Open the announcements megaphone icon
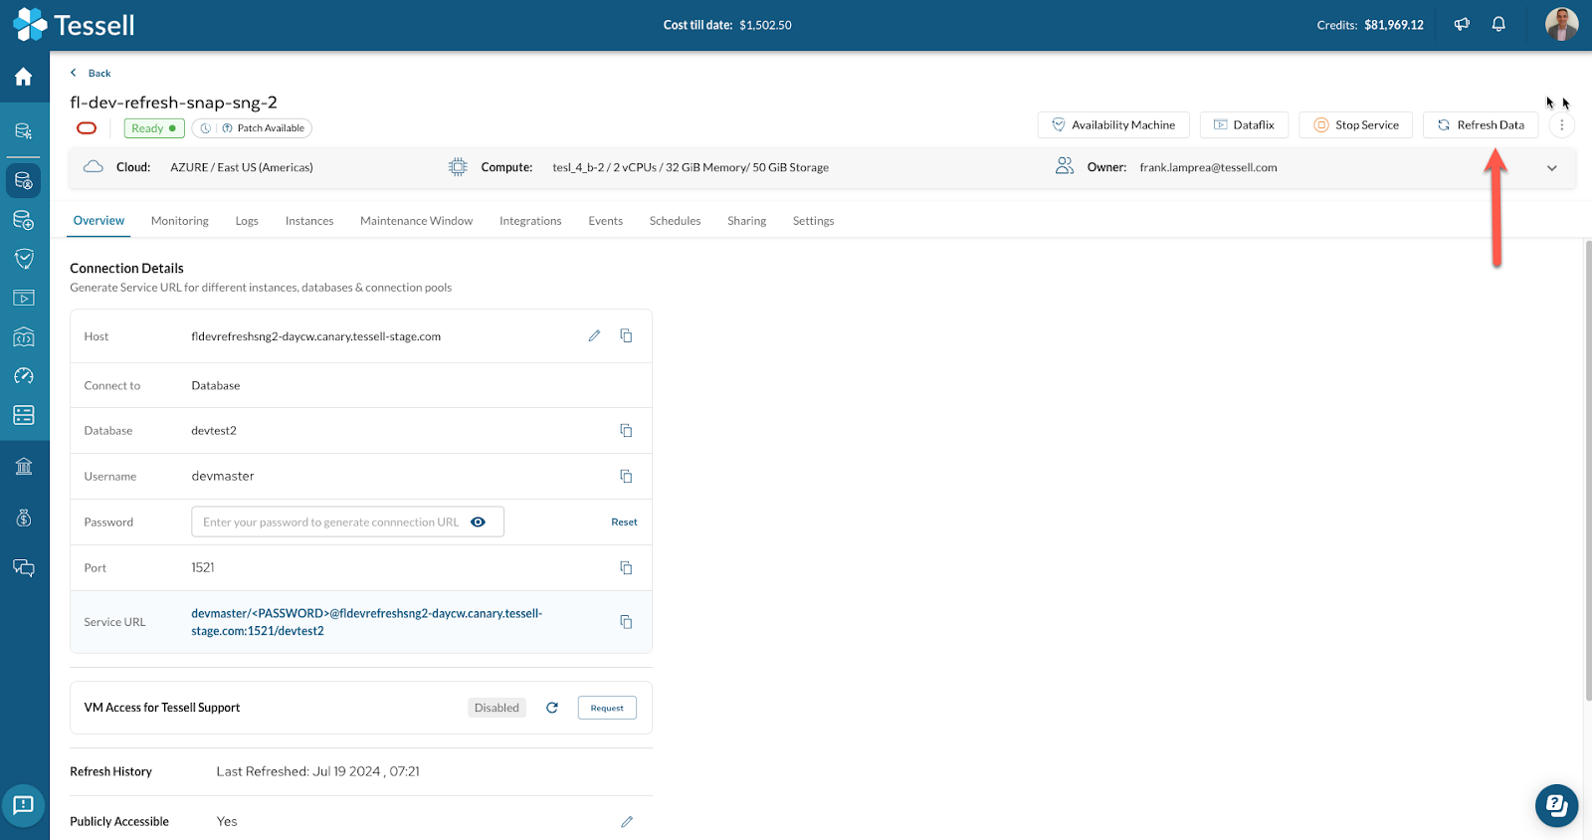The image size is (1592, 840). (x=1462, y=25)
